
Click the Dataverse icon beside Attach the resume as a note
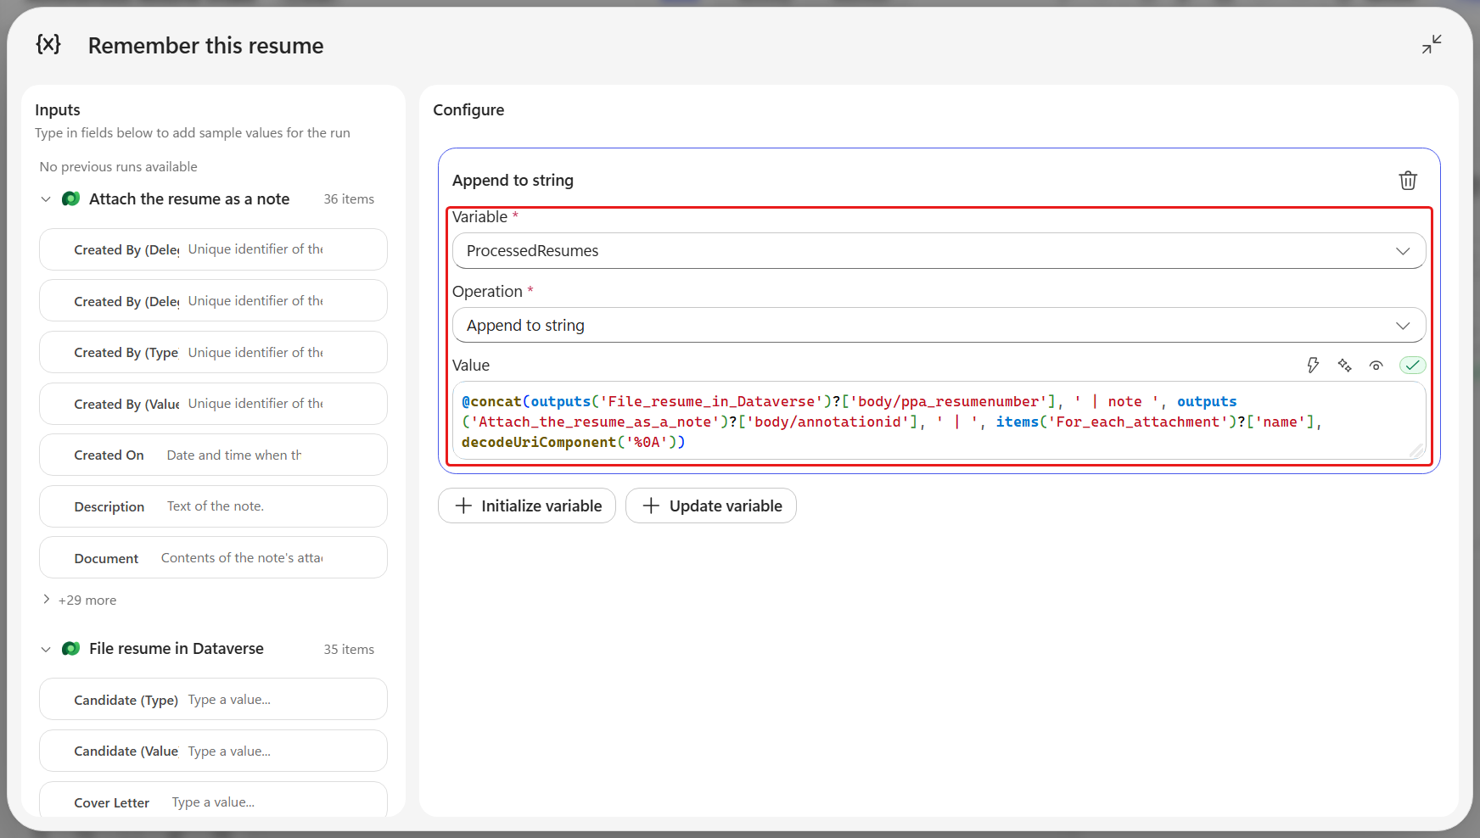[x=71, y=199]
